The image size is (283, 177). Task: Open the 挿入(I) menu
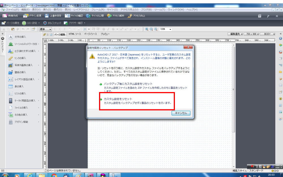(x=47, y=10)
